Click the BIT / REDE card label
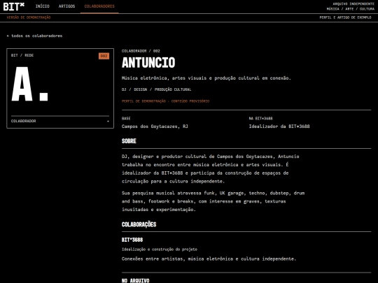This screenshot has width=378, height=283. [x=22, y=55]
